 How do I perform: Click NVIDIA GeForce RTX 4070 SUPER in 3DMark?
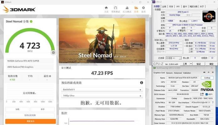(x=30, y=61)
